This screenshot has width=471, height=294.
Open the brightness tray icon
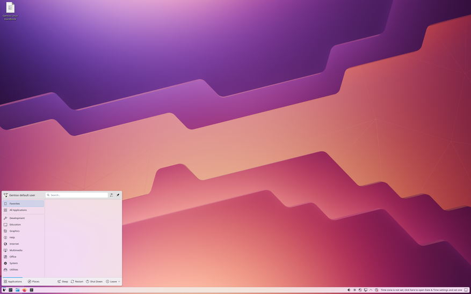click(x=354, y=290)
